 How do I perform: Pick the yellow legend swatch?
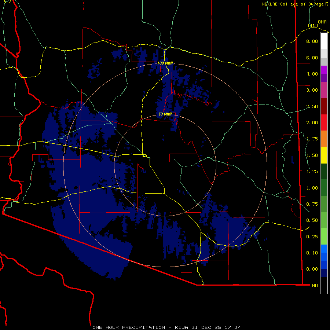click(x=324, y=155)
